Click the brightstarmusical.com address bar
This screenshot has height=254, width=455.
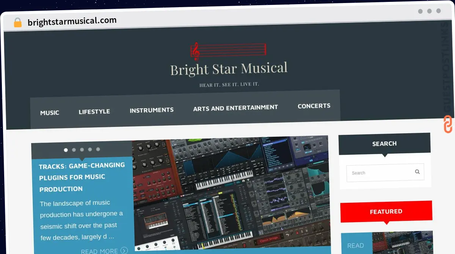71,20
